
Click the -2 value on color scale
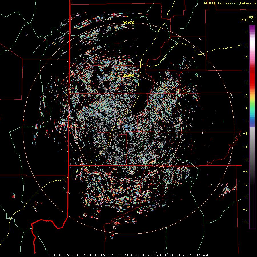(x=245, y=146)
